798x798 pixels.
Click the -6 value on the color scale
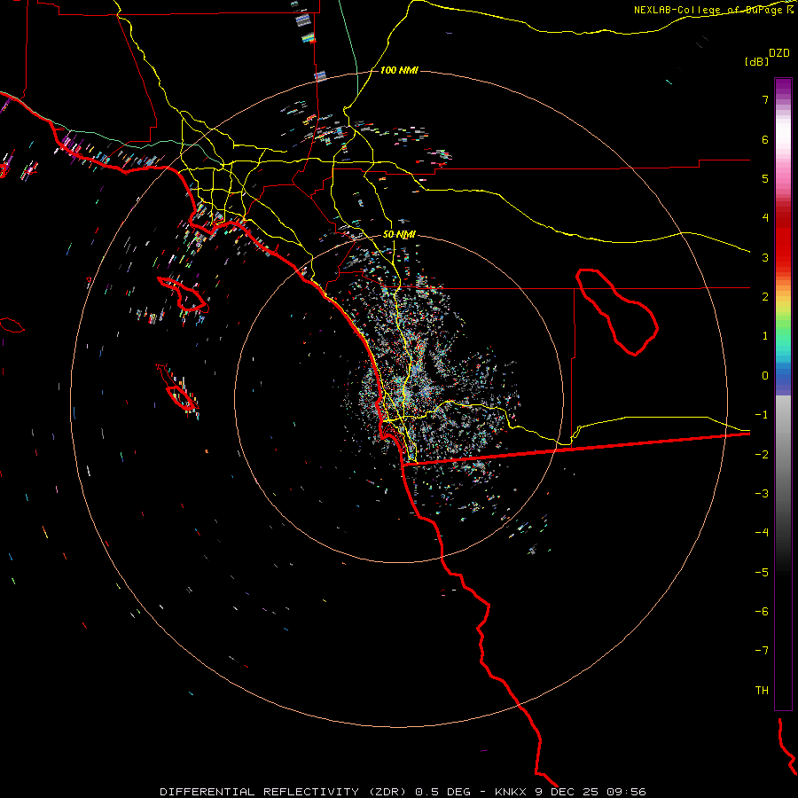(762, 612)
